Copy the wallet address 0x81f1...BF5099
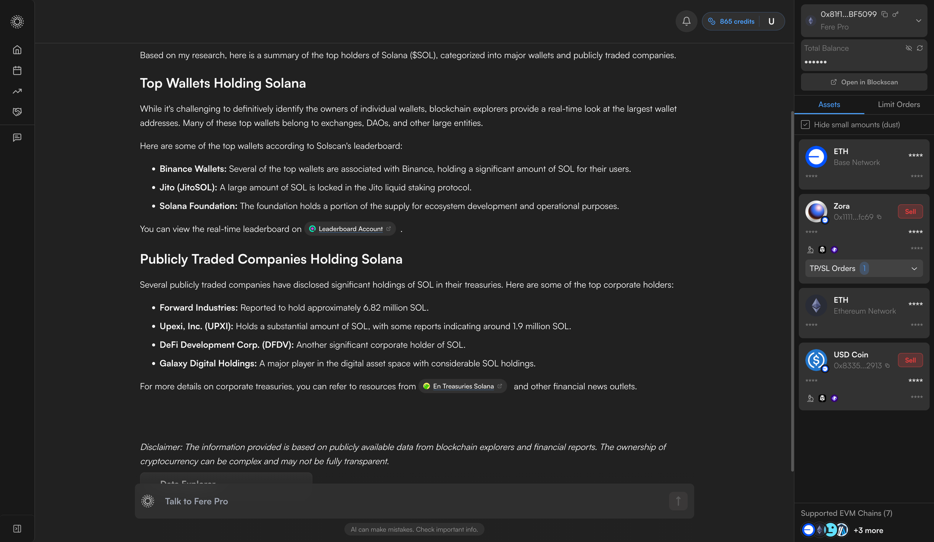This screenshot has height=542, width=934. (884, 14)
